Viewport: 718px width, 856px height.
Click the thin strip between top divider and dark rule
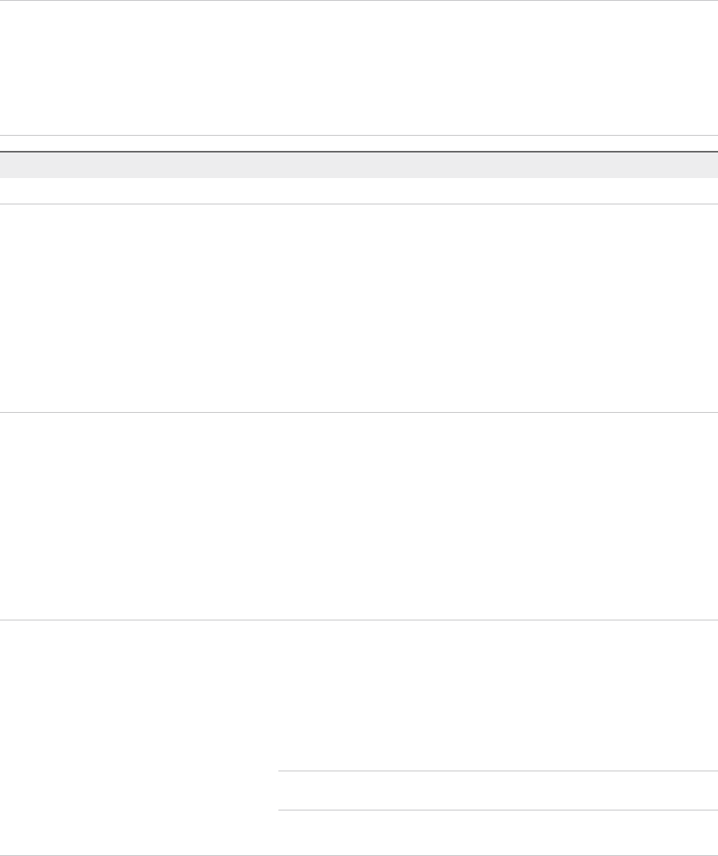point(359,143)
